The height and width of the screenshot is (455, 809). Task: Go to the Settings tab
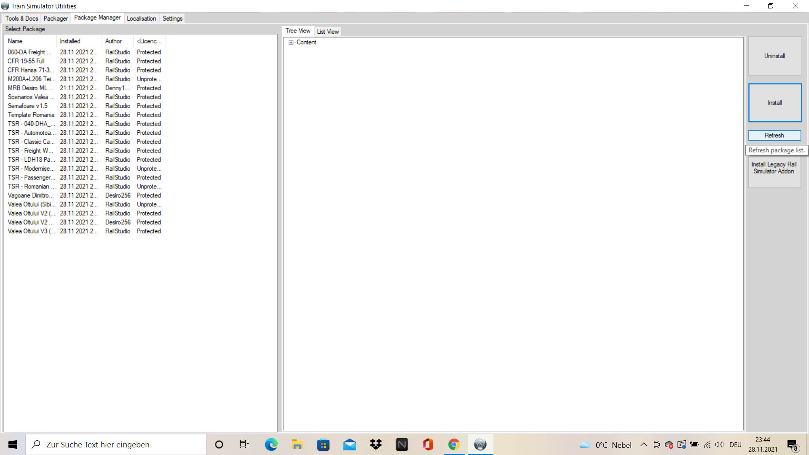tap(172, 19)
